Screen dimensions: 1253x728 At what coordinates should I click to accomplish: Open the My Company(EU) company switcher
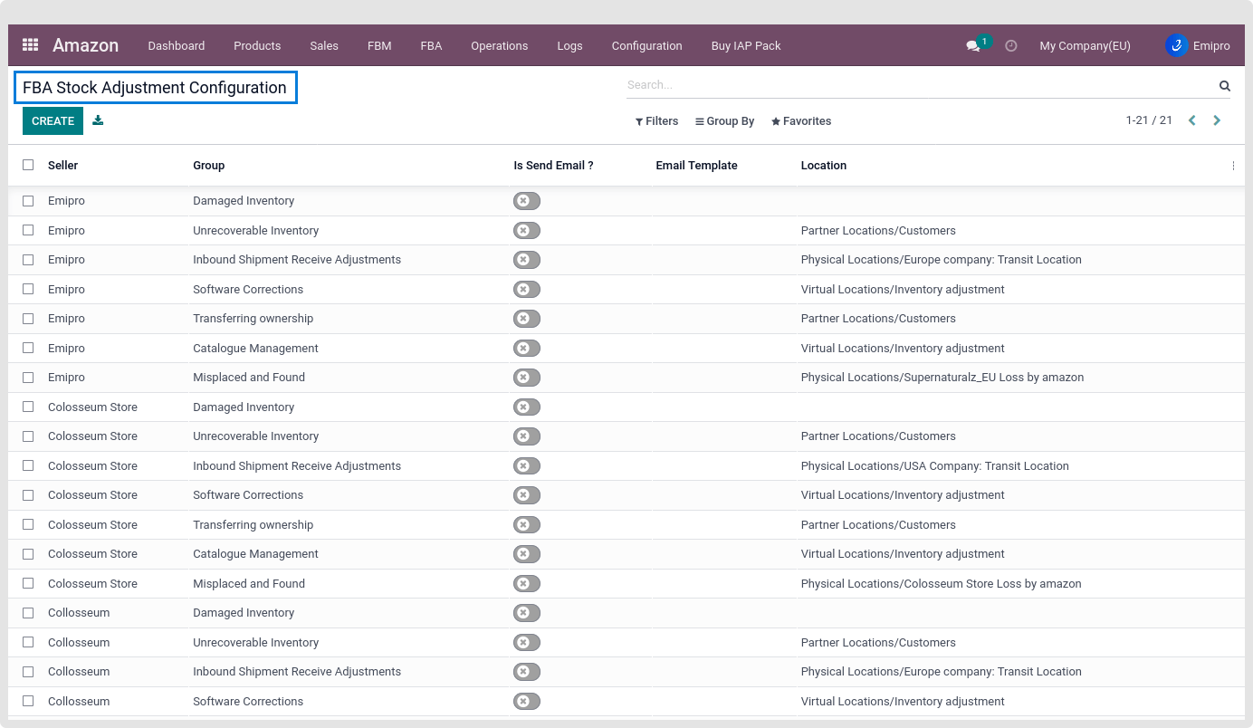pos(1085,46)
